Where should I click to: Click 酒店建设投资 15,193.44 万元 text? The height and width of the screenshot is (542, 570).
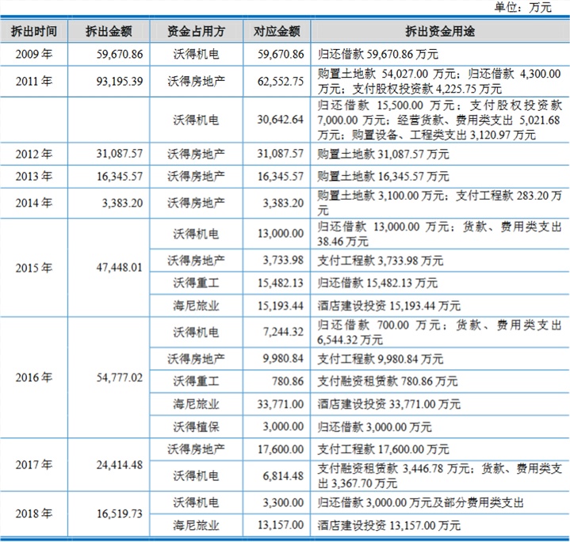coord(389,306)
